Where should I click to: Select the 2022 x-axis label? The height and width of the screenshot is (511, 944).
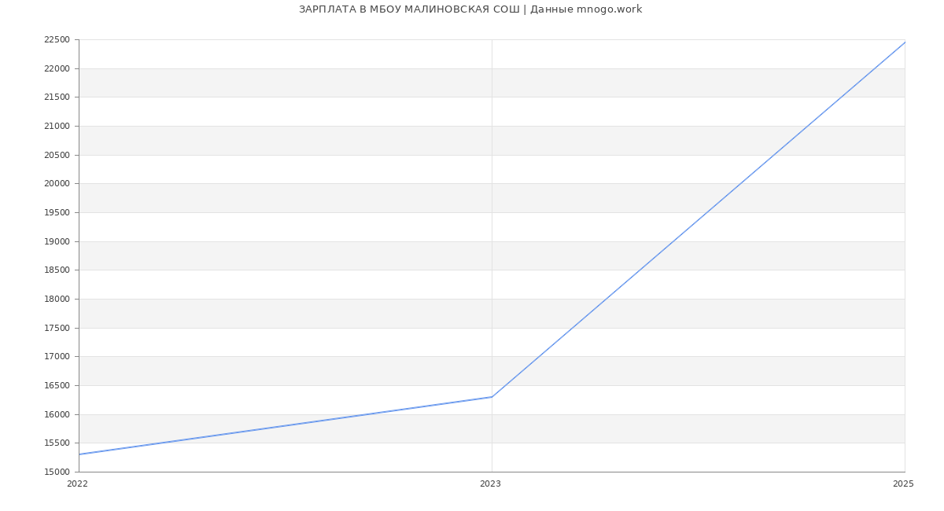[78, 484]
